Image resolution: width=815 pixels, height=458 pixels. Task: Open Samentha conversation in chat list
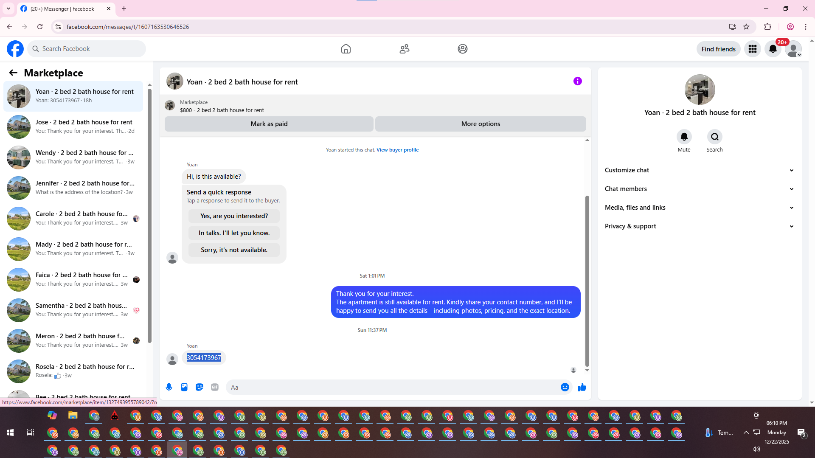pos(73,310)
